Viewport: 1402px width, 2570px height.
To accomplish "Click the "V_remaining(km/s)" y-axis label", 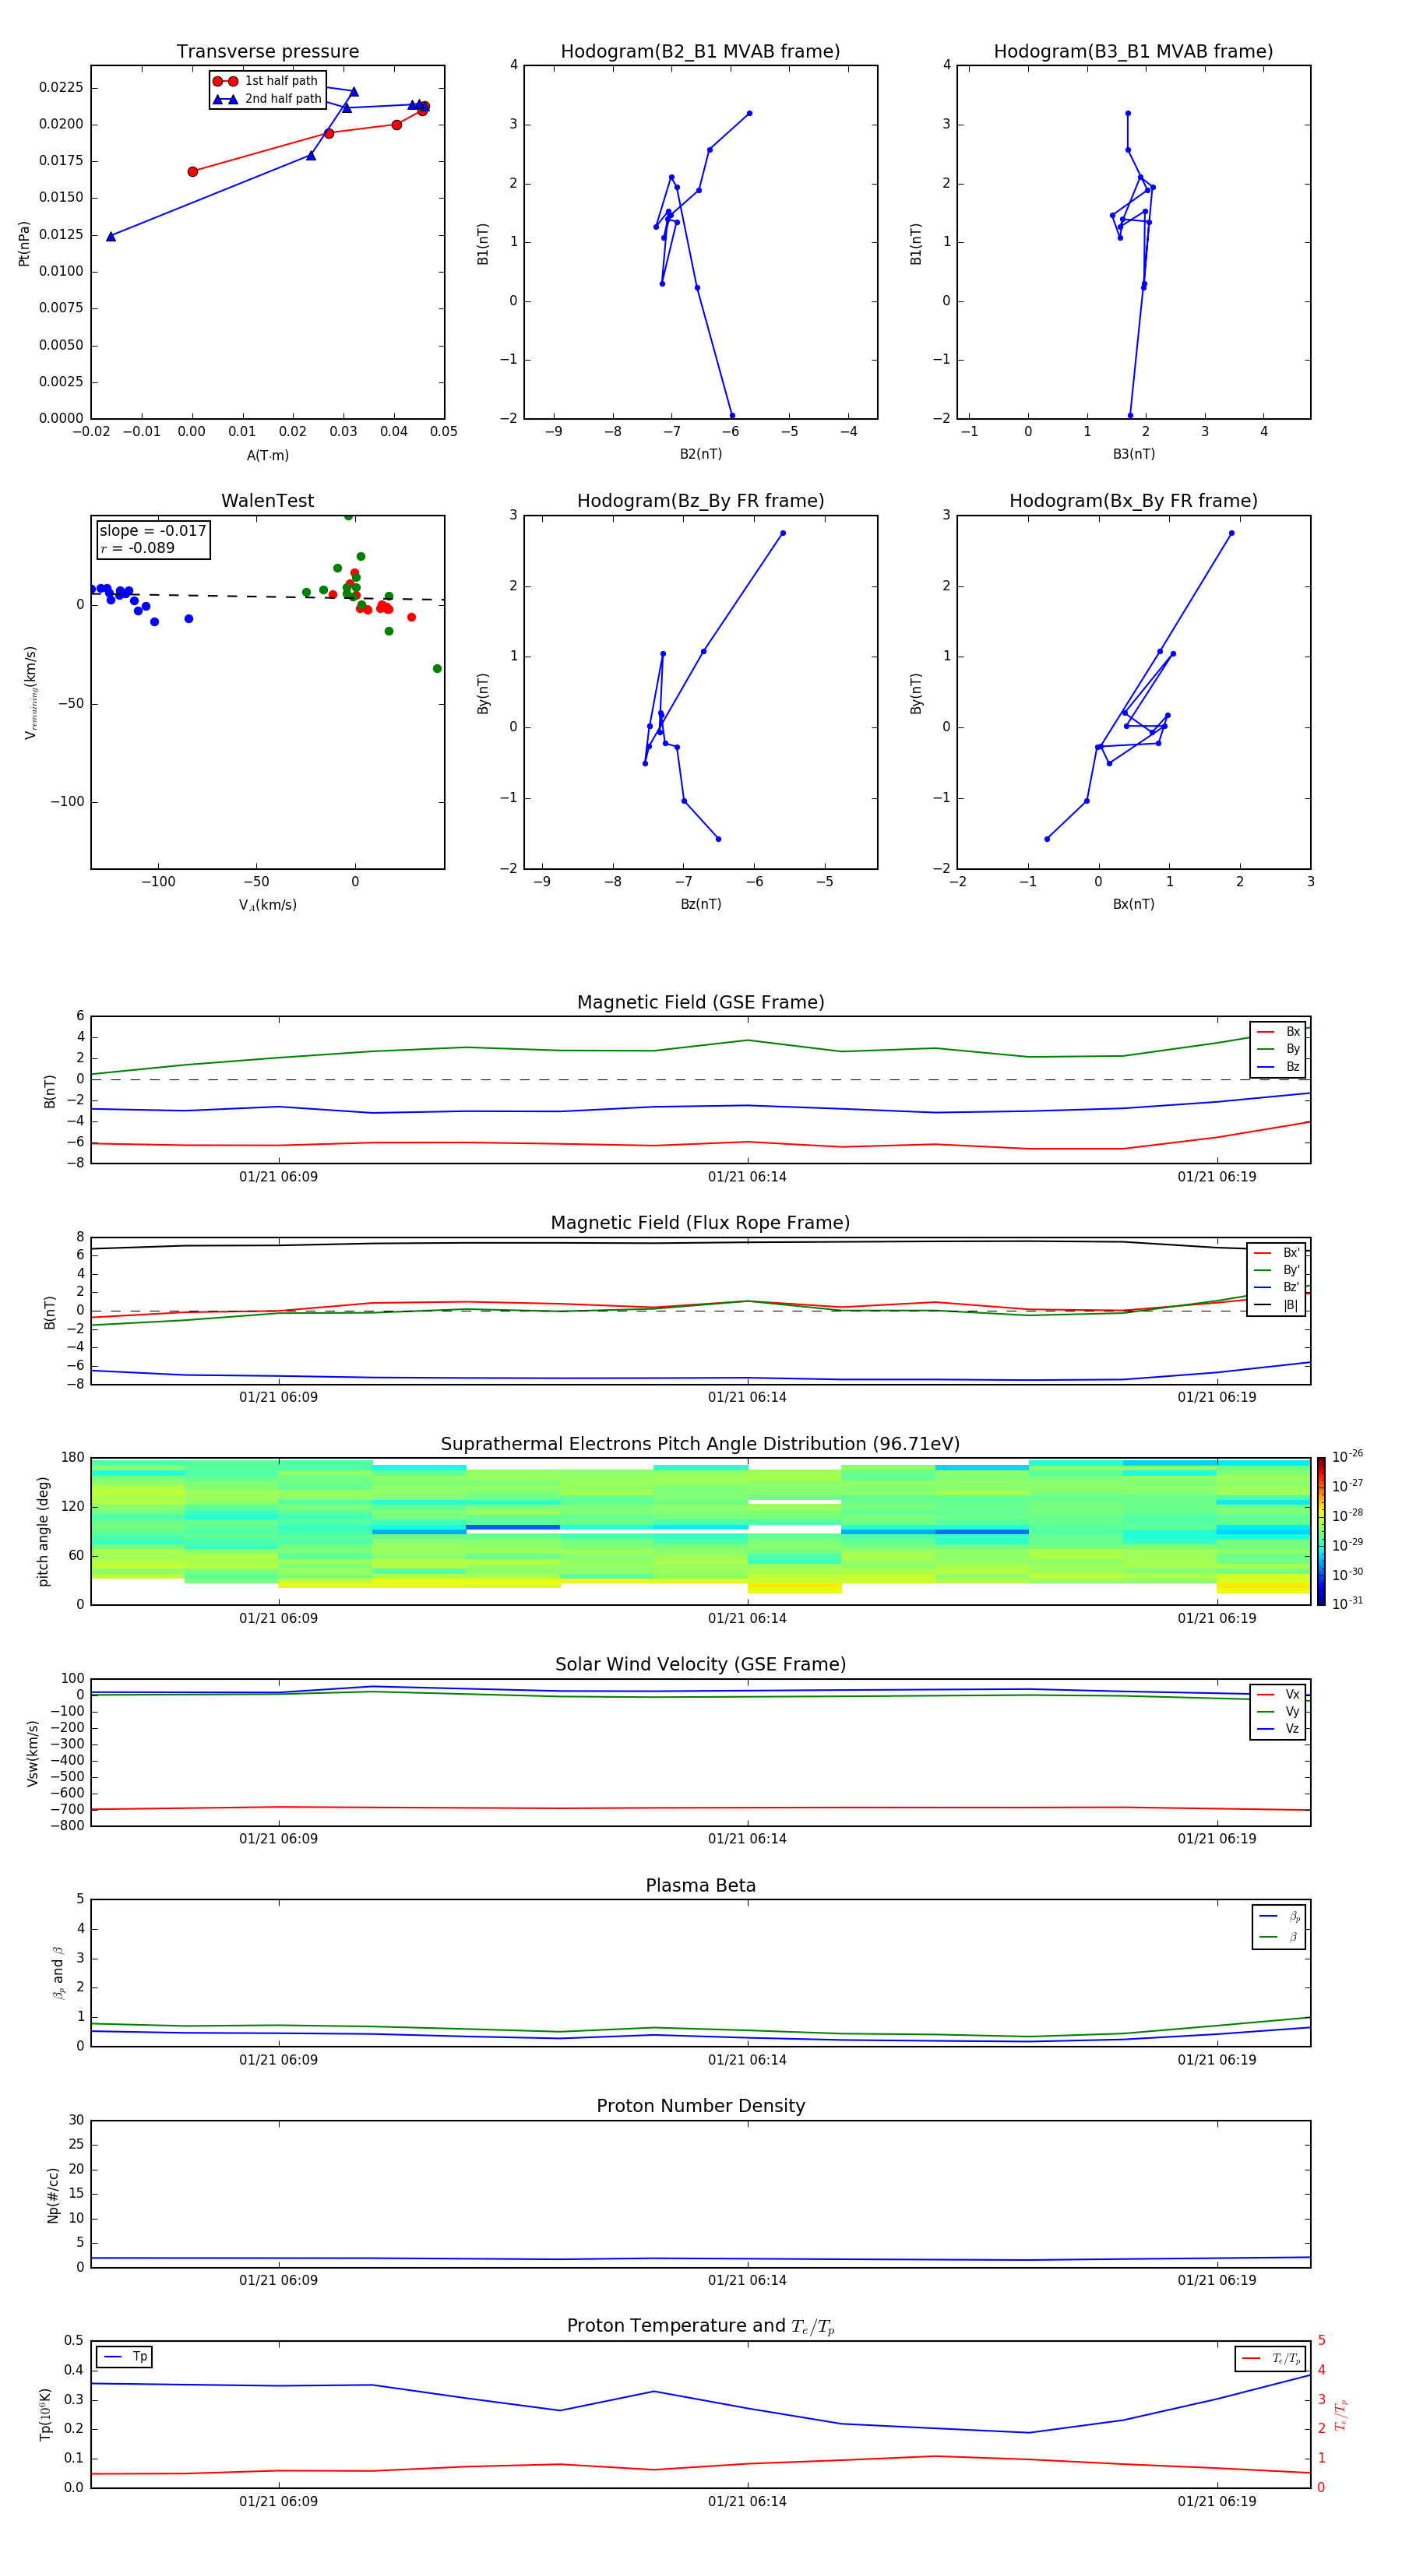I will (30, 692).
